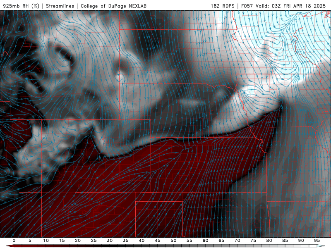The image size is (331, 248).
Task: Select "Valid: 03Z FRI APR 18 2025" text
Action: pyautogui.click(x=291, y=6)
